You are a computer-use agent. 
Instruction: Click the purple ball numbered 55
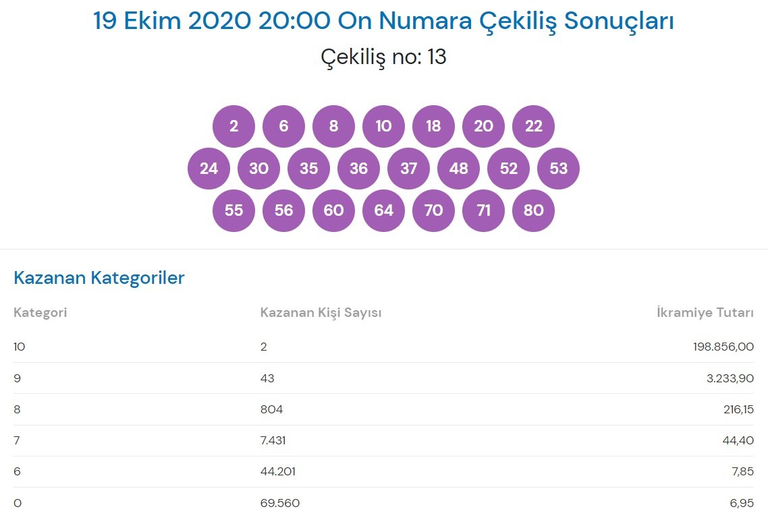pos(234,210)
